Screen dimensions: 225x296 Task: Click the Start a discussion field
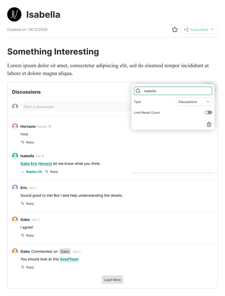tap(74, 107)
